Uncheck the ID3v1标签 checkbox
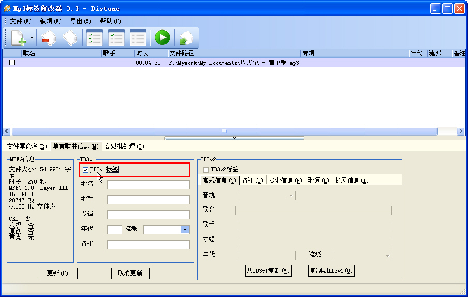Screen dimensions: 468x297 85,170
